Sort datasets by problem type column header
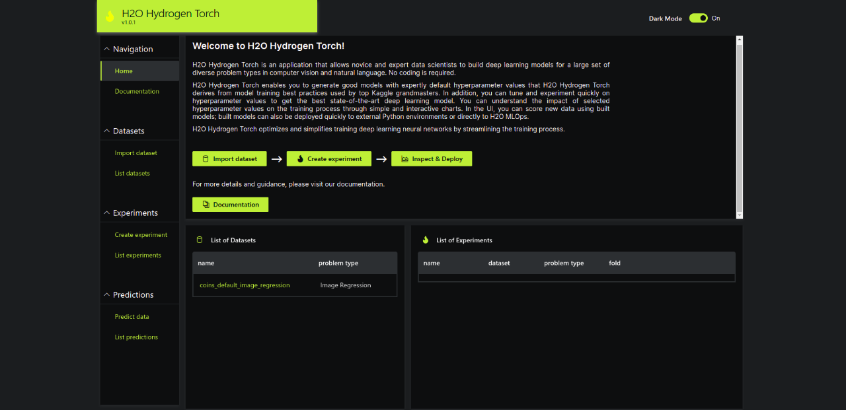This screenshot has width=846, height=410. pyautogui.click(x=338, y=263)
